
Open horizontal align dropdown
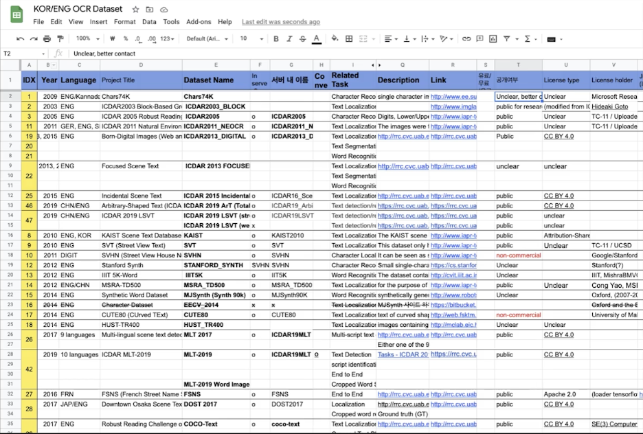pyautogui.click(x=391, y=38)
